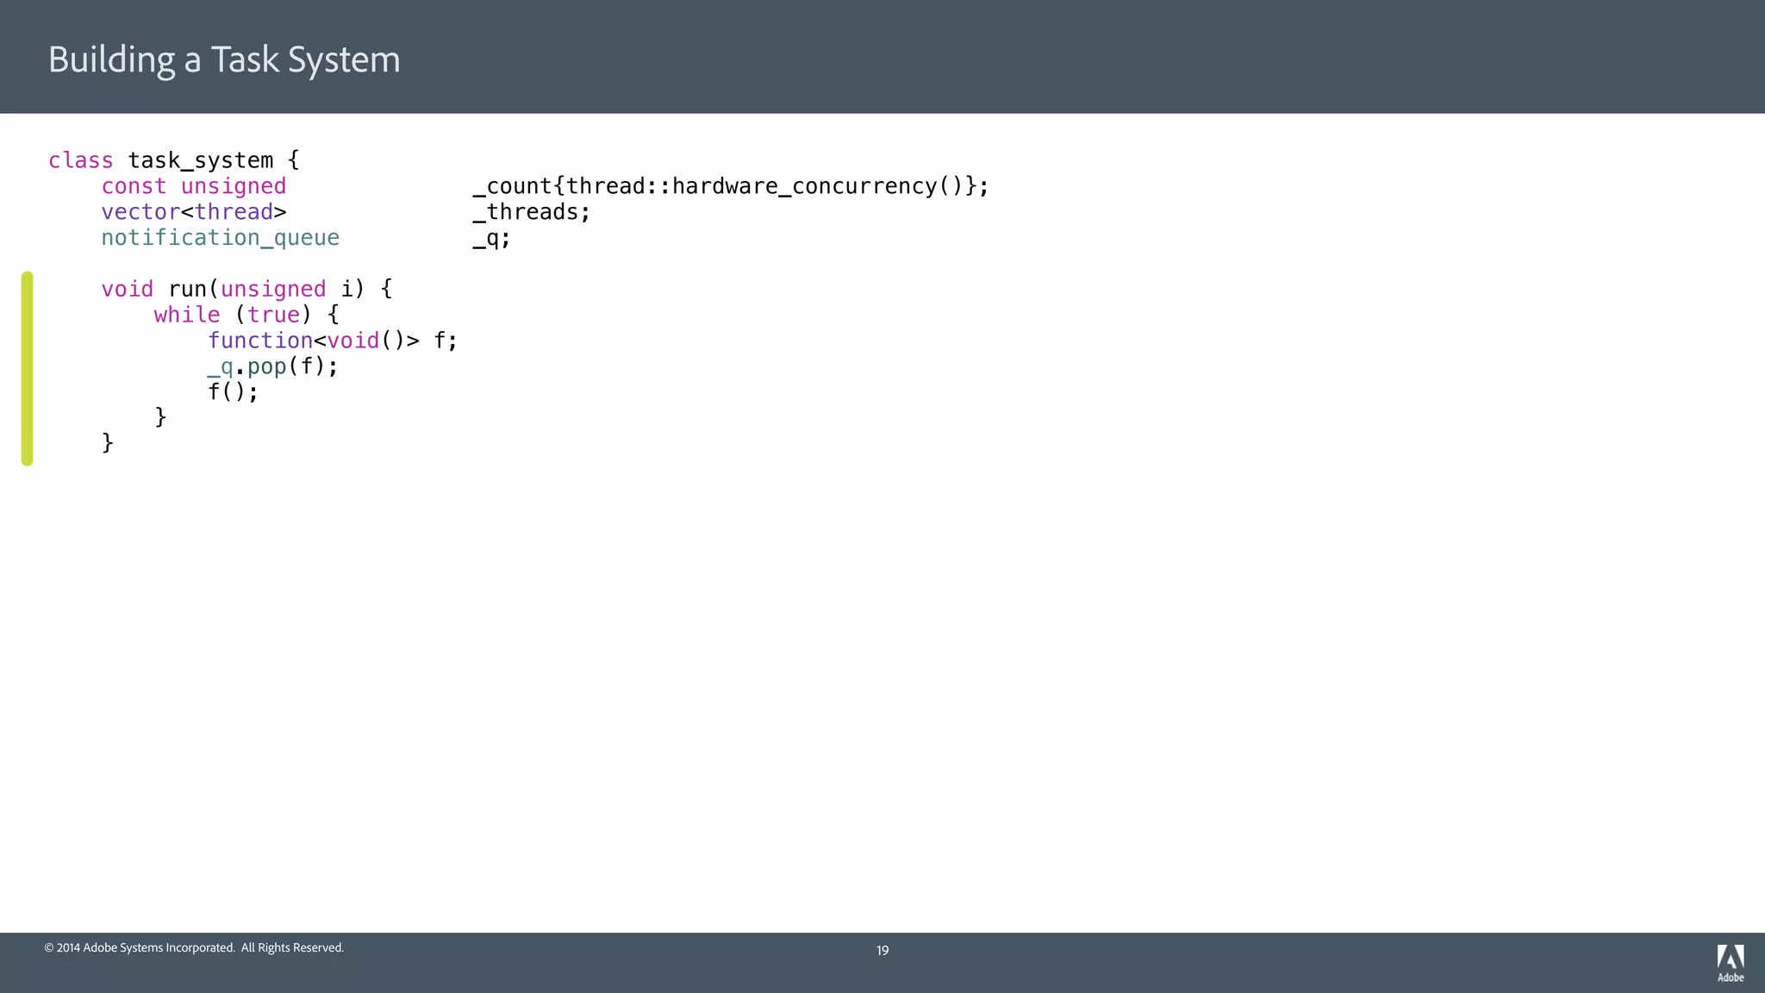Click the 'f();' call statement
Viewport: 1765px width, 993px height.
pos(233,391)
